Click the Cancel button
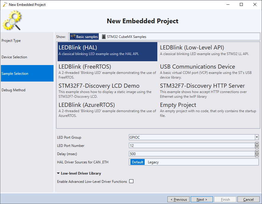The height and width of the screenshot is (204, 262). coord(248,199)
